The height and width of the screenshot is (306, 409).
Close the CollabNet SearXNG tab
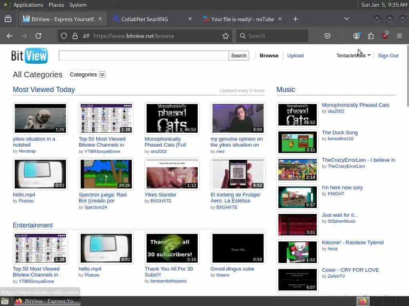click(190, 19)
